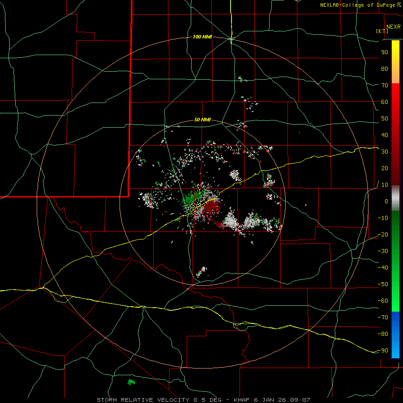Click the -70 value on the velocity scale
The image size is (403, 403).
[383, 317]
